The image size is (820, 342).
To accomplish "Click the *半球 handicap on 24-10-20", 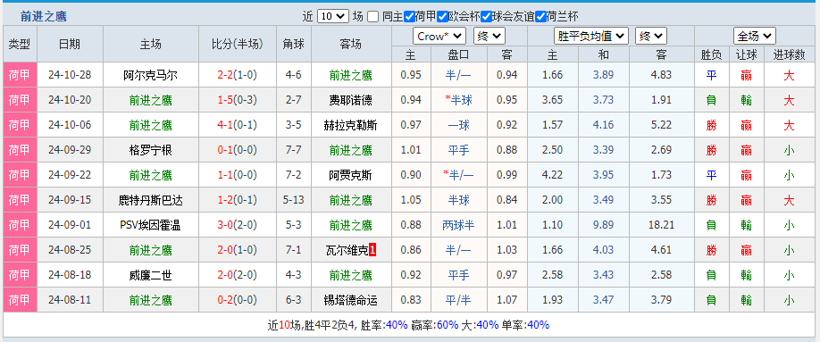I will click(x=458, y=100).
